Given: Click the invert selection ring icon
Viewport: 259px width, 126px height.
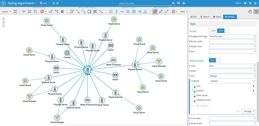Looking at the screenshot, I should coord(89,12).
